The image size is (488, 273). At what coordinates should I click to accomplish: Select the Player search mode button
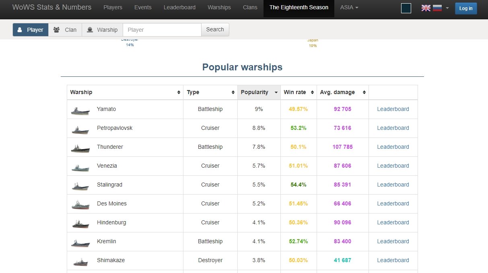click(x=31, y=30)
